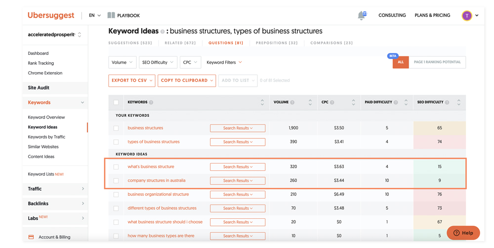
Task: Switch to the Related tab
Action: (x=180, y=43)
